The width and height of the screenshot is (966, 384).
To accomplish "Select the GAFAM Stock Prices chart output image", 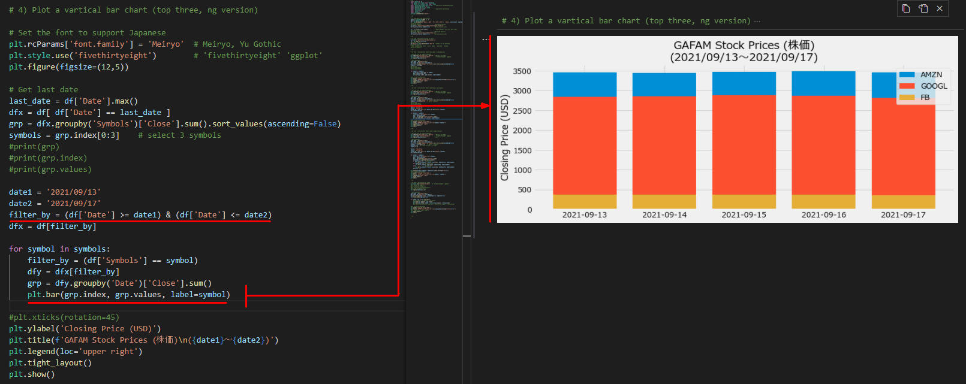I will pyautogui.click(x=727, y=129).
